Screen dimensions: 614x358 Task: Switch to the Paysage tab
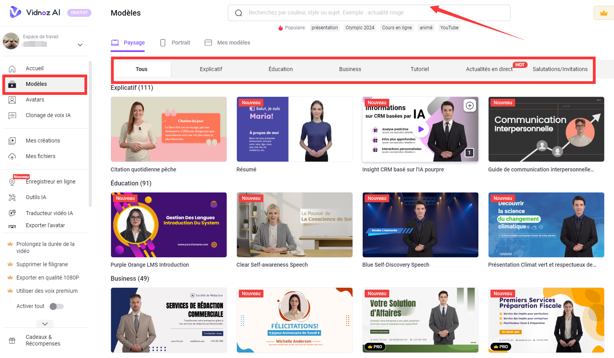click(x=128, y=43)
